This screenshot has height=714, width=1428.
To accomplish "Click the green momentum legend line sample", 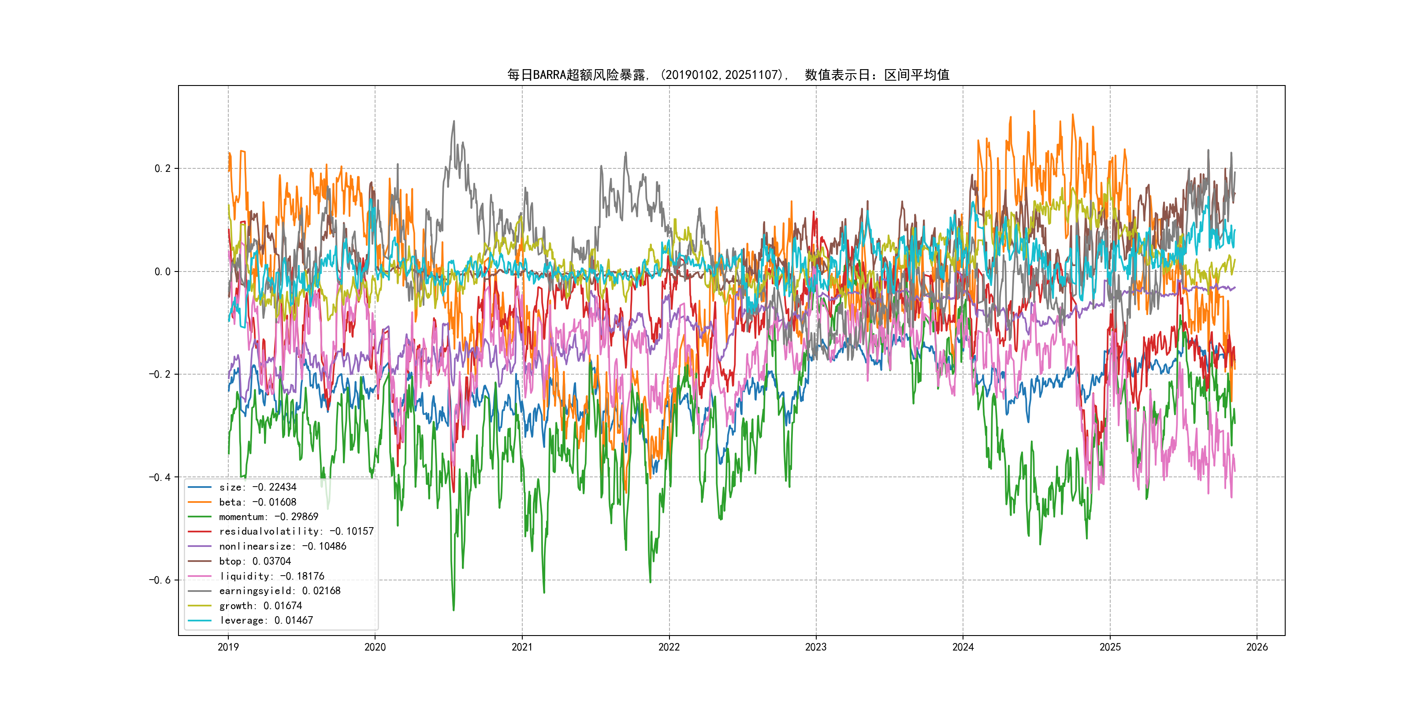I will pyautogui.click(x=200, y=517).
